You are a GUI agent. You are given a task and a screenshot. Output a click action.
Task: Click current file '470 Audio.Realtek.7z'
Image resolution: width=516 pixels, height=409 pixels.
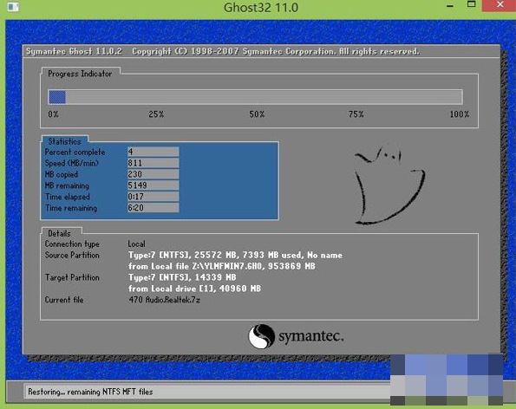point(165,300)
